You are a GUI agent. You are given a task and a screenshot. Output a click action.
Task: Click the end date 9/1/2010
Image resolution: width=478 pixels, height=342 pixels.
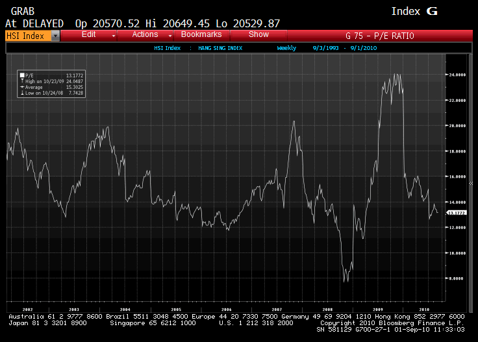point(364,48)
